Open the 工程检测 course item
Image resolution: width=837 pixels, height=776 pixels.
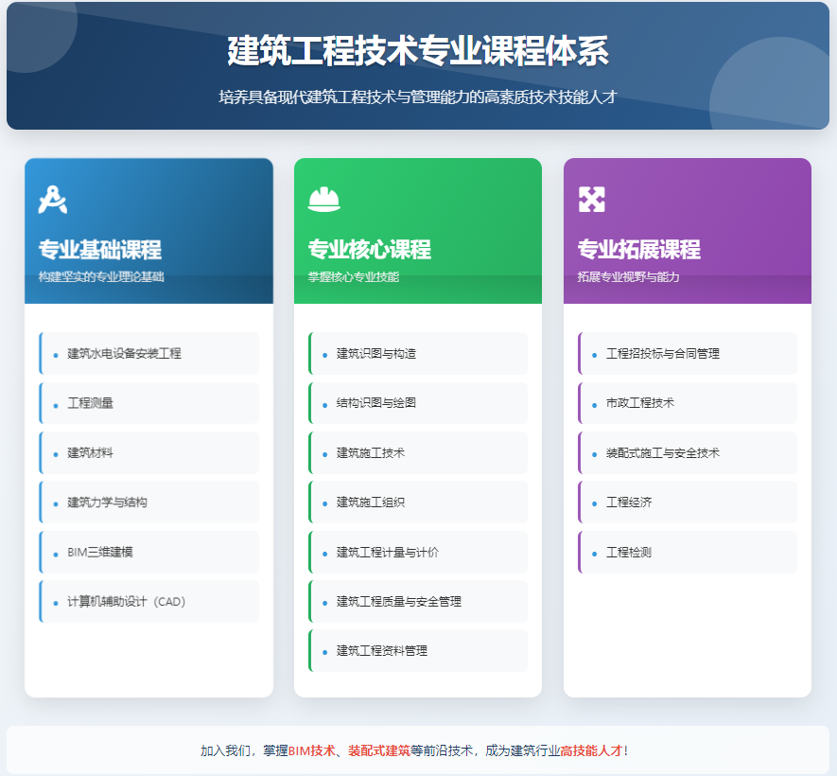point(629,553)
